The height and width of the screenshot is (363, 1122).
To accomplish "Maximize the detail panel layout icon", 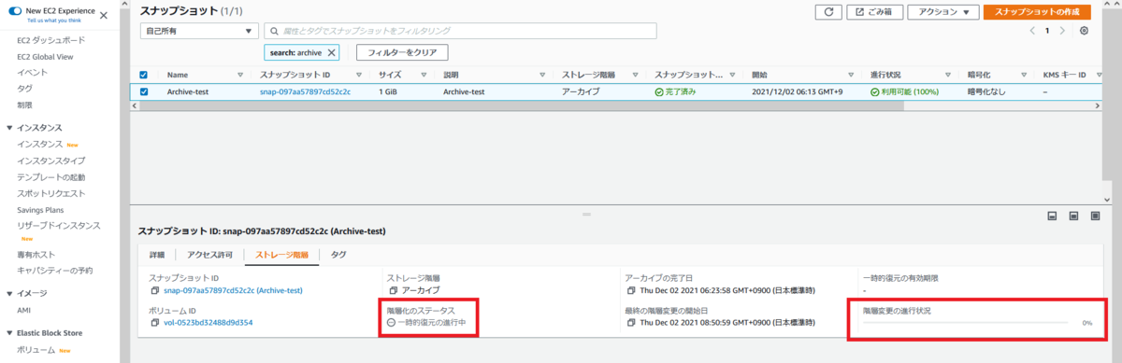I will click(1096, 216).
